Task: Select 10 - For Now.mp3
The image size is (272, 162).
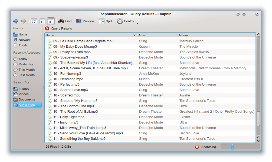Action: pos(67,74)
